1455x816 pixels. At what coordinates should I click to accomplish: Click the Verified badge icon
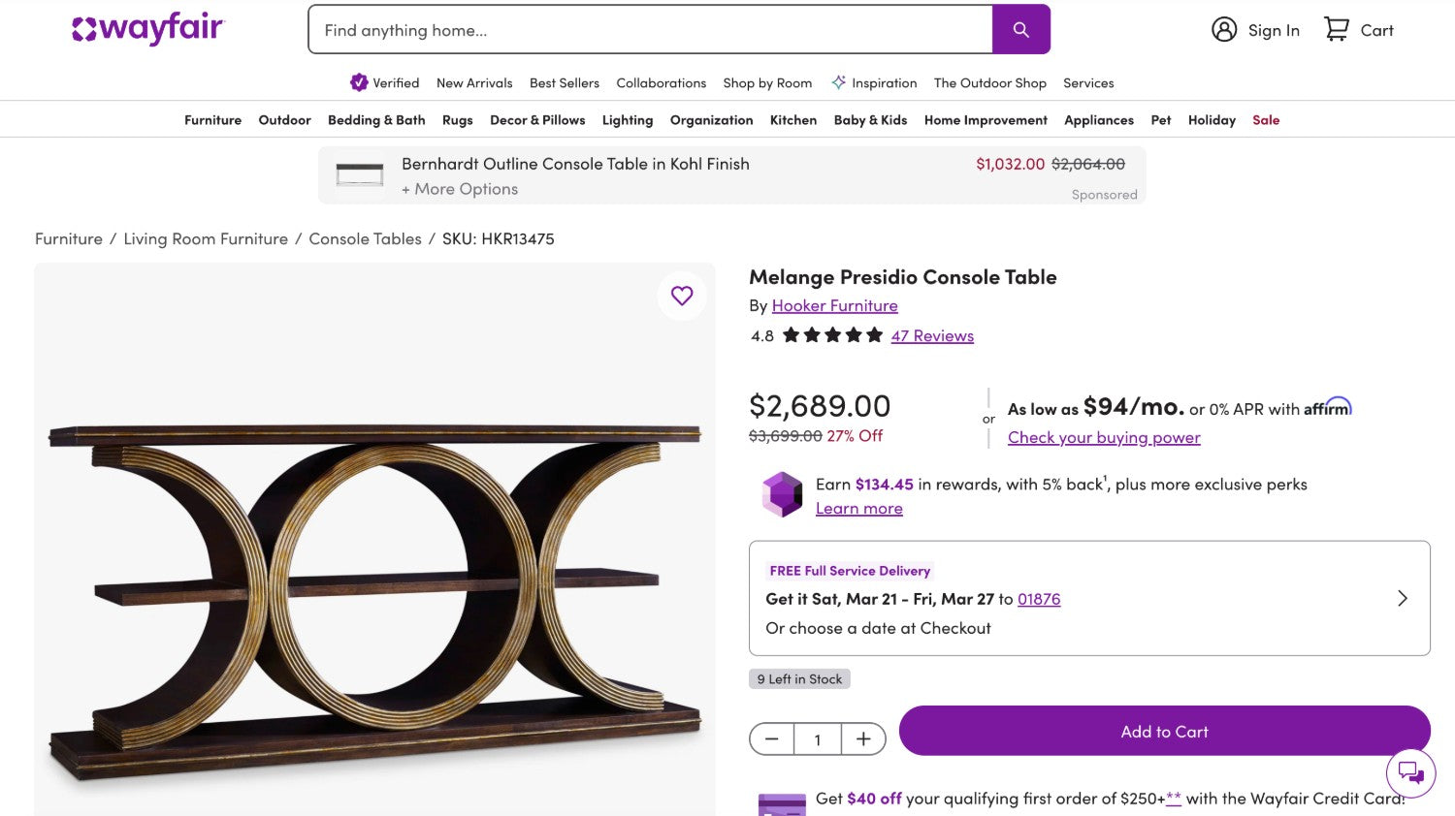(x=359, y=82)
